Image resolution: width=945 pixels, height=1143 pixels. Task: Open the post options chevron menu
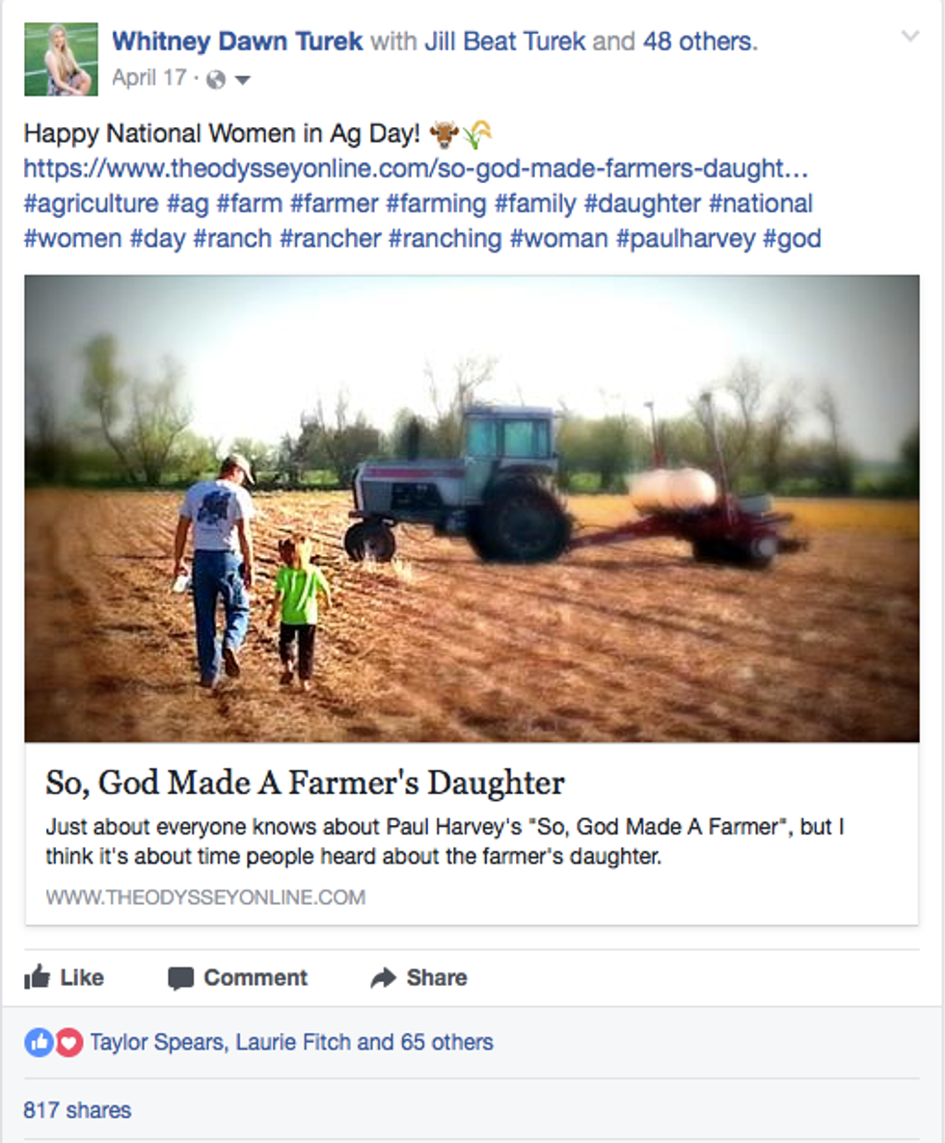[x=910, y=38]
